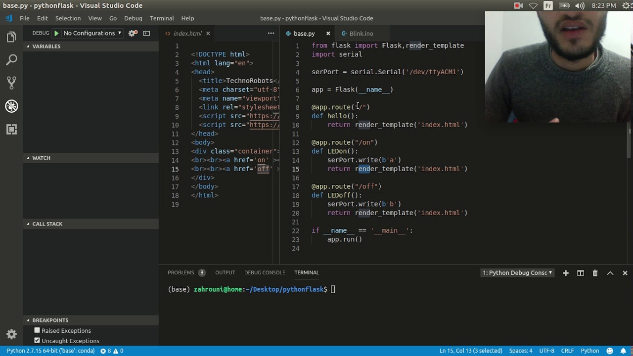Maximize panel size with chevron up
Image resolution: width=633 pixels, height=356 pixels.
click(610, 273)
